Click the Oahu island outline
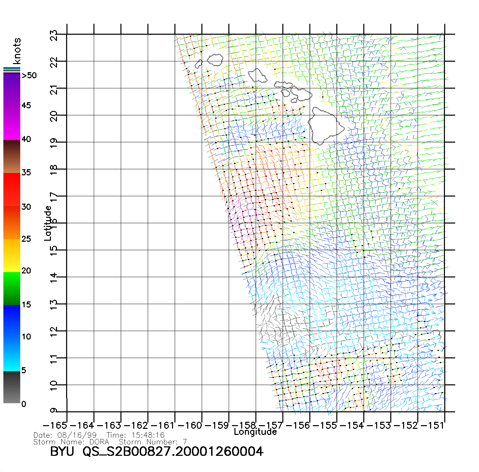Screen dimensions: 479x472 click(258, 76)
